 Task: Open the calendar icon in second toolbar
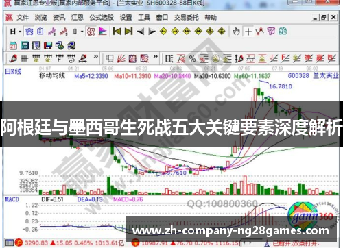click(x=13, y=46)
